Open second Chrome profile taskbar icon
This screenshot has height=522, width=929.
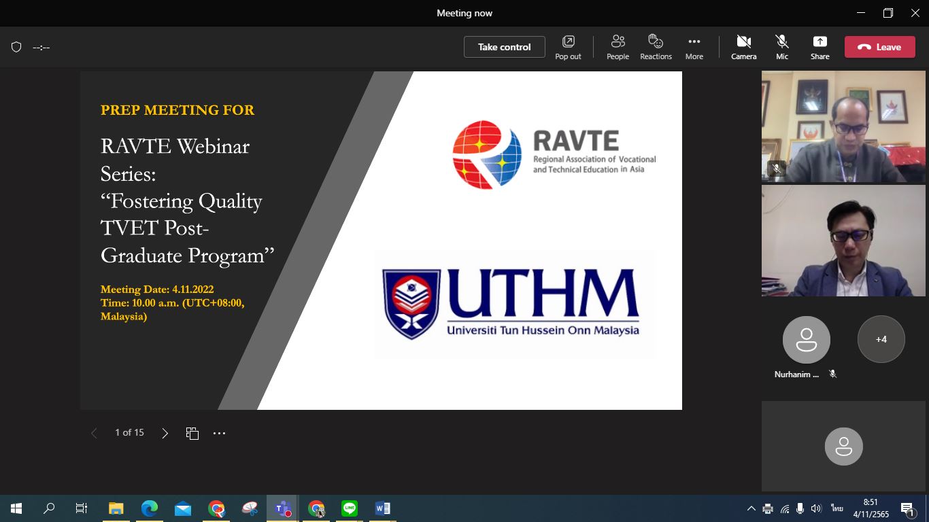click(x=316, y=508)
